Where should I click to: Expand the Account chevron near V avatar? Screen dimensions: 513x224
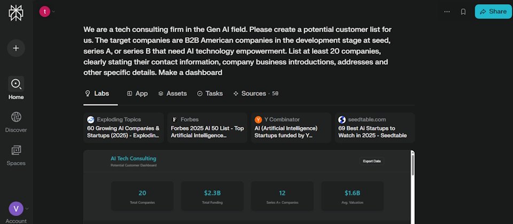27,209
